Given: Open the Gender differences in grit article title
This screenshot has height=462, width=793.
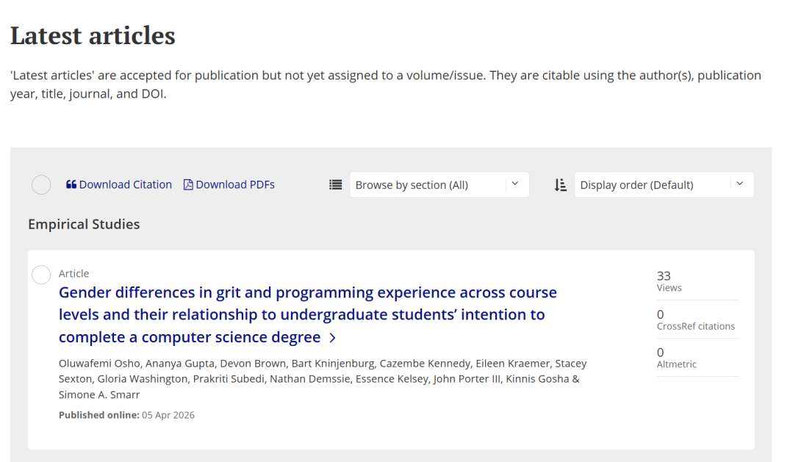Looking at the screenshot, I should tap(307, 314).
